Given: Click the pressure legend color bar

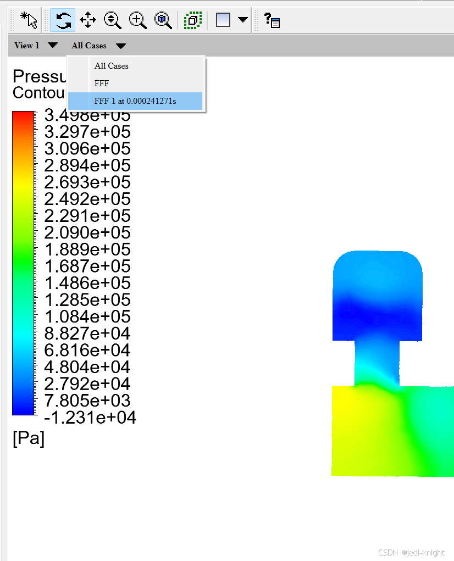Looking at the screenshot, I should click(x=23, y=263).
